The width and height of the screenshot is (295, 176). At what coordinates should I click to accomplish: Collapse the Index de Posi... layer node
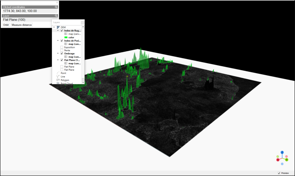click(58, 41)
